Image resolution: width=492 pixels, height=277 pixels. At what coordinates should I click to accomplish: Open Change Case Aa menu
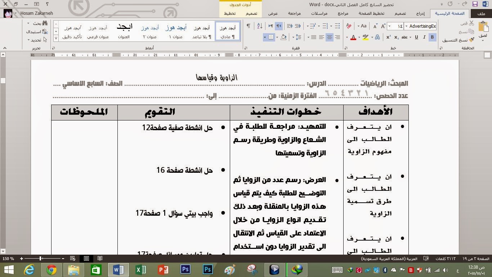pyautogui.click(x=362, y=26)
